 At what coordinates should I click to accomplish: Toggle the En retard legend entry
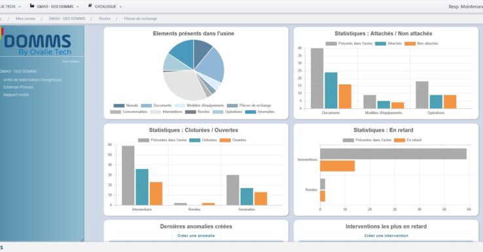click(408, 140)
